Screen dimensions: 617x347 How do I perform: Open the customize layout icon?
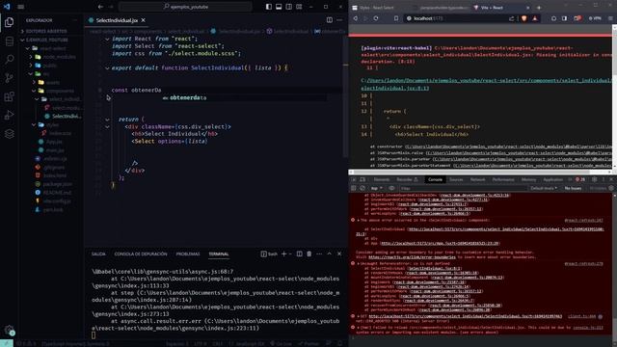click(299, 7)
